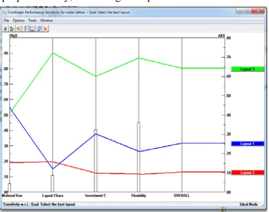This screenshot has width=269, height=212.
Task: Select the red Layout 2 legend label
Action: [x=248, y=172]
